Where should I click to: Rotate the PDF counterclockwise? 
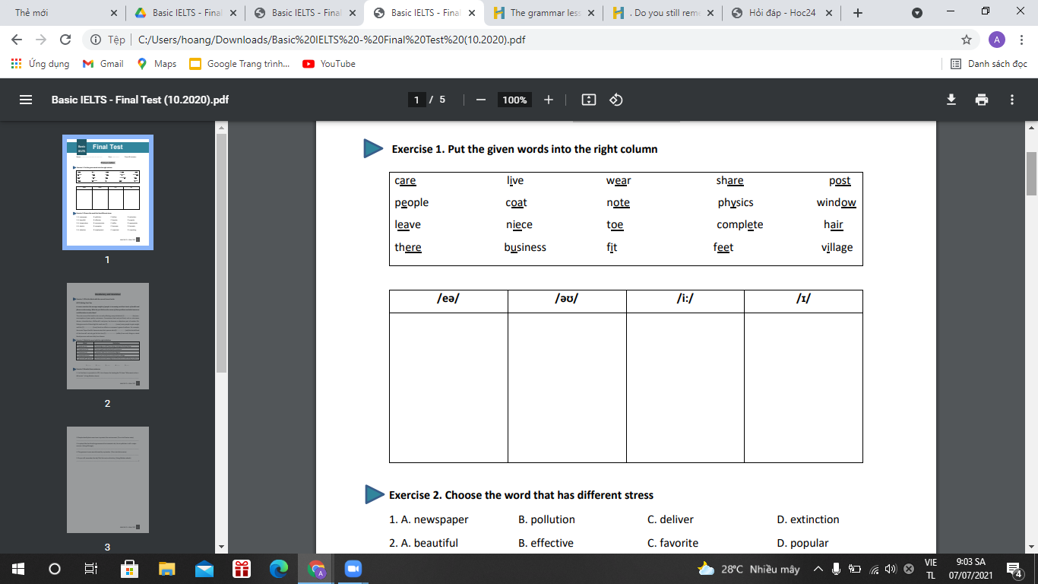(616, 100)
